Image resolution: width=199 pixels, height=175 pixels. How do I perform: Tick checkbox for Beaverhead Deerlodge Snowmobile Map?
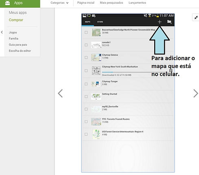[x=86, y=32]
